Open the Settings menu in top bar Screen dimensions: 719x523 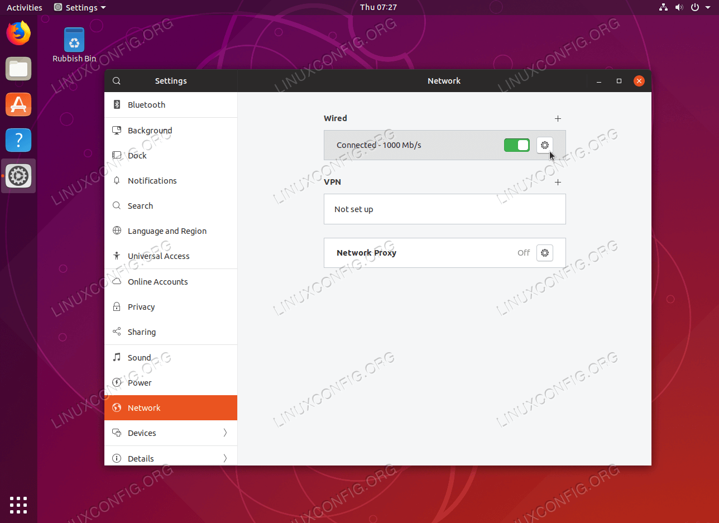click(x=79, y=7)
